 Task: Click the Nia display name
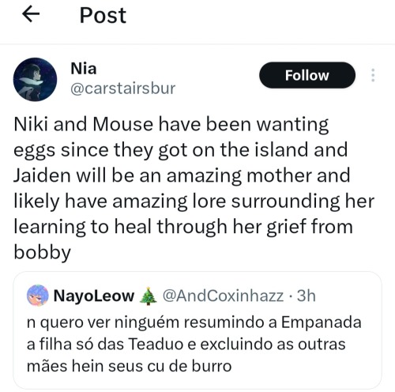click(84, 69)
